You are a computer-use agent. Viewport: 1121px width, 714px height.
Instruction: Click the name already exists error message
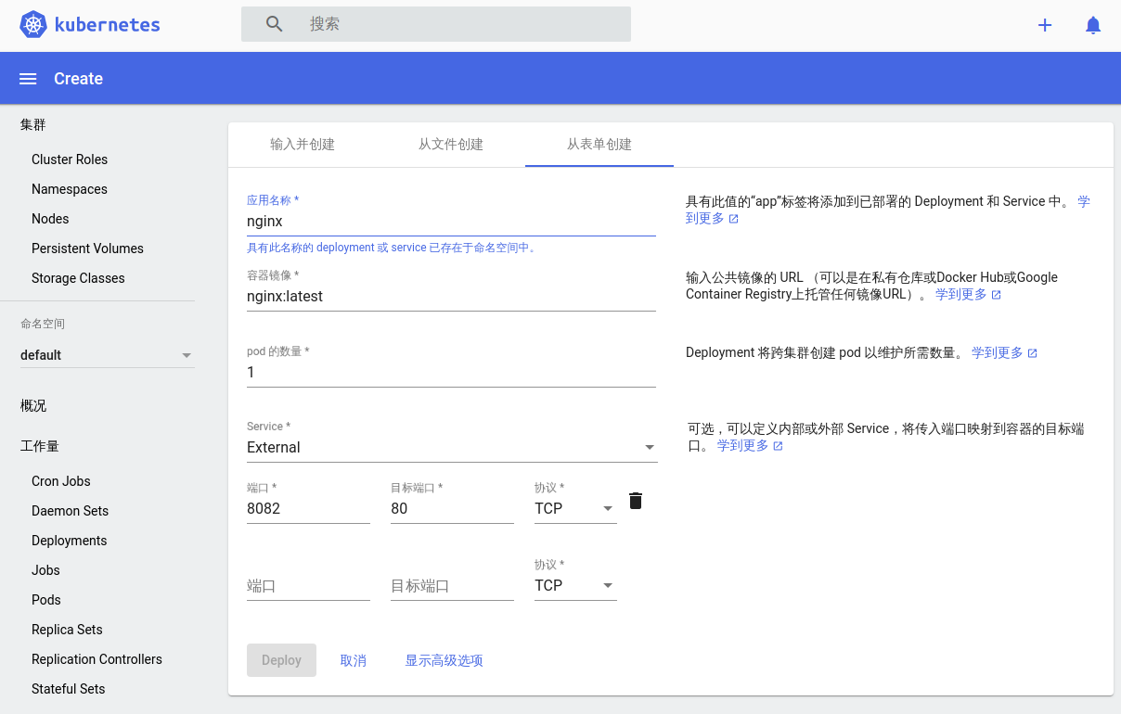click(x=393, y=249)
